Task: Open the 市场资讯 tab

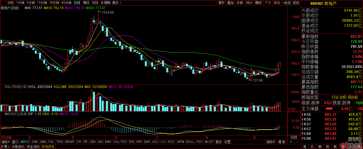Action: click(48, 147)
